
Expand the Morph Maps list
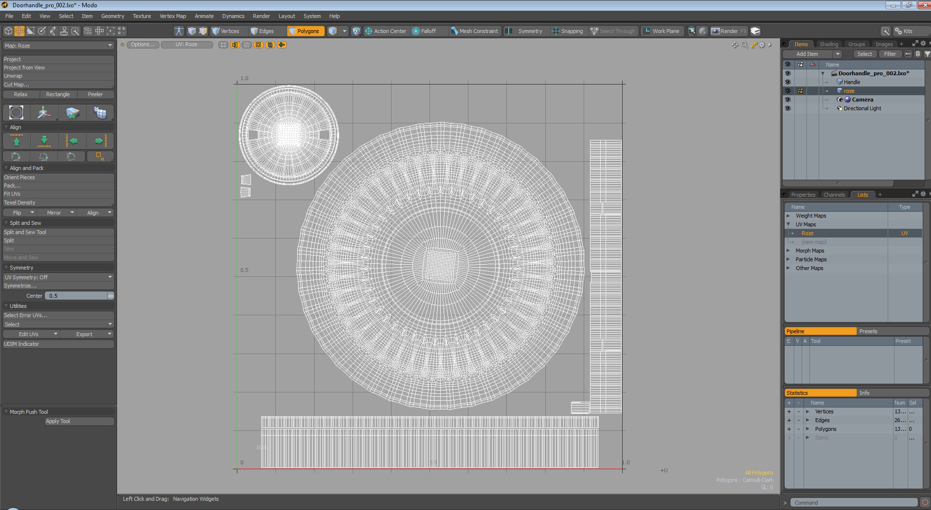coord(788,251)
